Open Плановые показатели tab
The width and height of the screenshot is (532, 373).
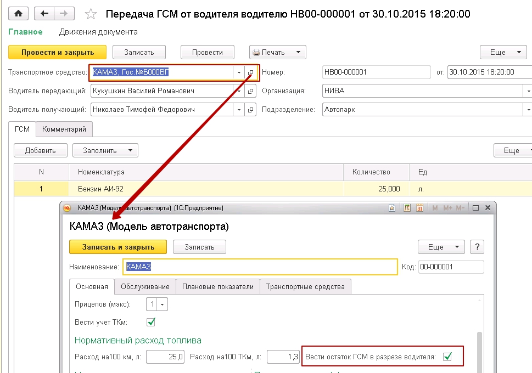[218, 286]
